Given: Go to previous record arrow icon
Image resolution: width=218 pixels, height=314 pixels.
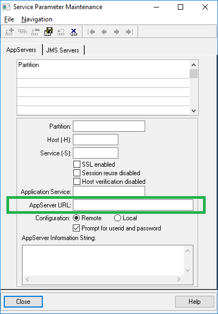Looking at the screenshot, I should 104,32.
